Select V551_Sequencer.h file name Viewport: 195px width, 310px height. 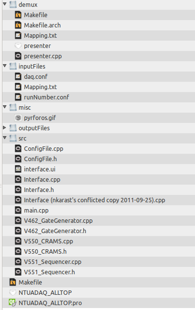pyautogui.click(x=49, y=272)
